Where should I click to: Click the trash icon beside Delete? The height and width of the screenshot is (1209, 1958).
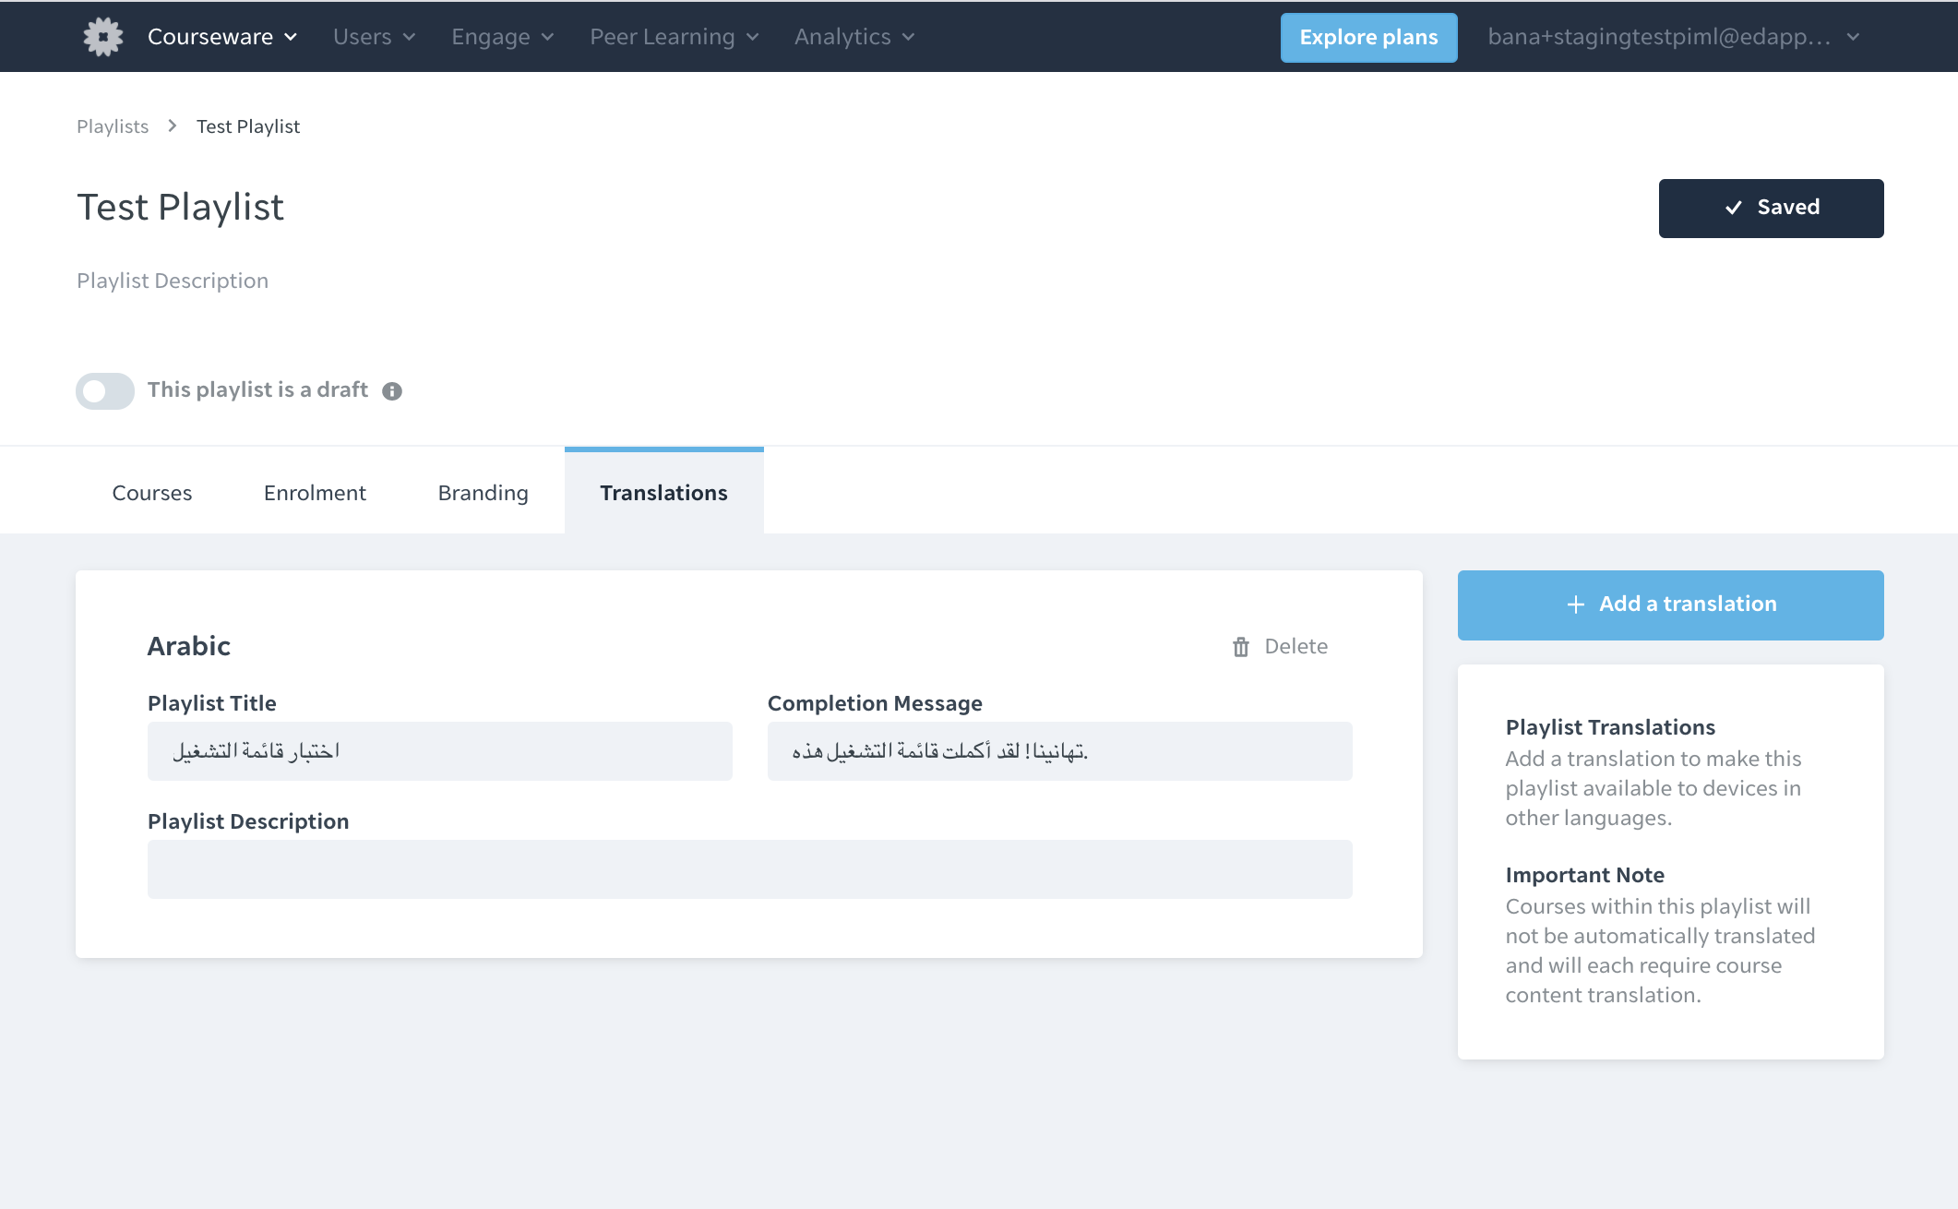tap(1241, 647)
